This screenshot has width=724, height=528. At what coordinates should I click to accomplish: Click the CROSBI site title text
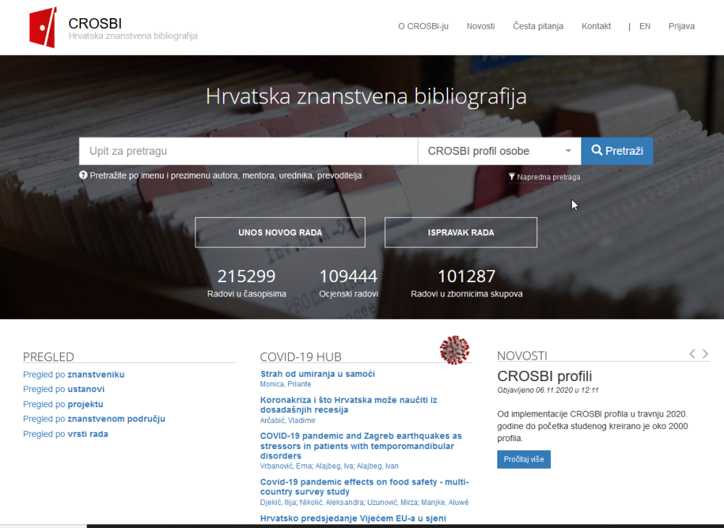click(95, 23)
